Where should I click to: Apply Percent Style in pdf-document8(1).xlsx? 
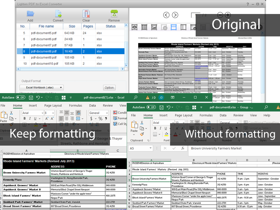click(x=100, y=119)
